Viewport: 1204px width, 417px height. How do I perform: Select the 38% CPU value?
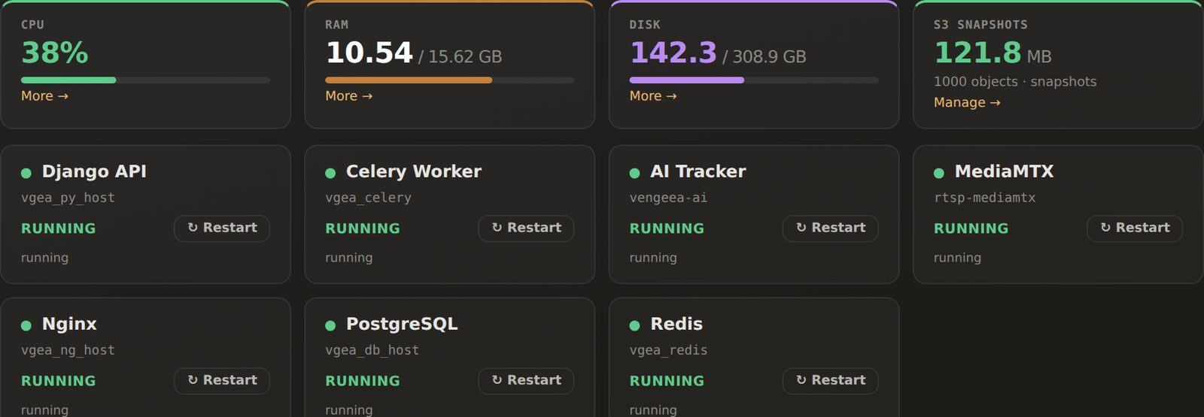click(55, 53)
